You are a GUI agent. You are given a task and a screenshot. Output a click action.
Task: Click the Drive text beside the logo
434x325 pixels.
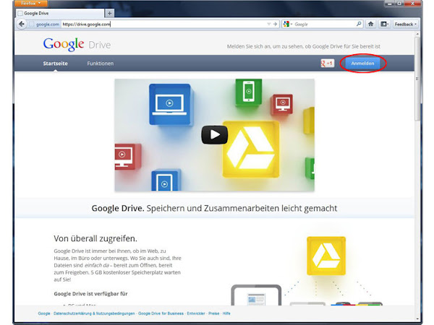coord(100,45)
